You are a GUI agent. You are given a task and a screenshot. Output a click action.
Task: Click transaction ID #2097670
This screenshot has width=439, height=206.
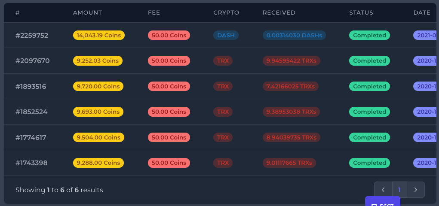(x=33, y=61)
